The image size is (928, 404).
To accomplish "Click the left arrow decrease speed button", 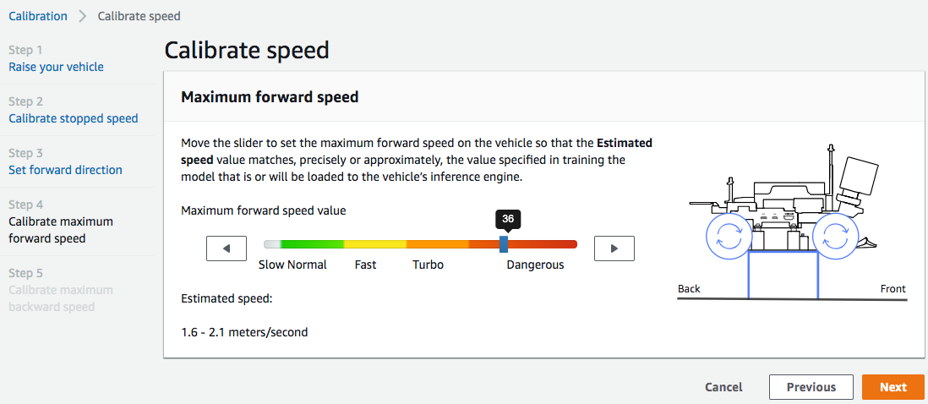I will pyautogui.click(x=227, y=248).
